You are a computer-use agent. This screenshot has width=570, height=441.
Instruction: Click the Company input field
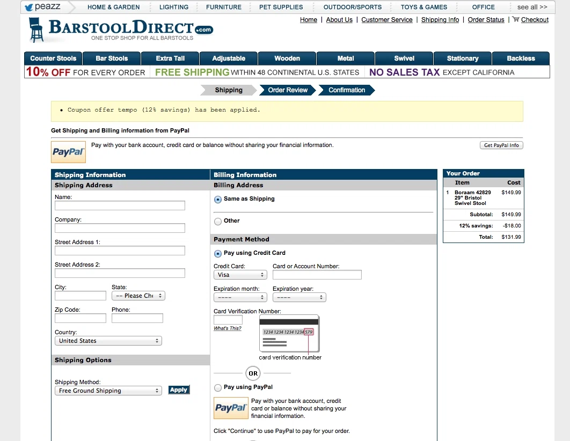pos(120,228)
